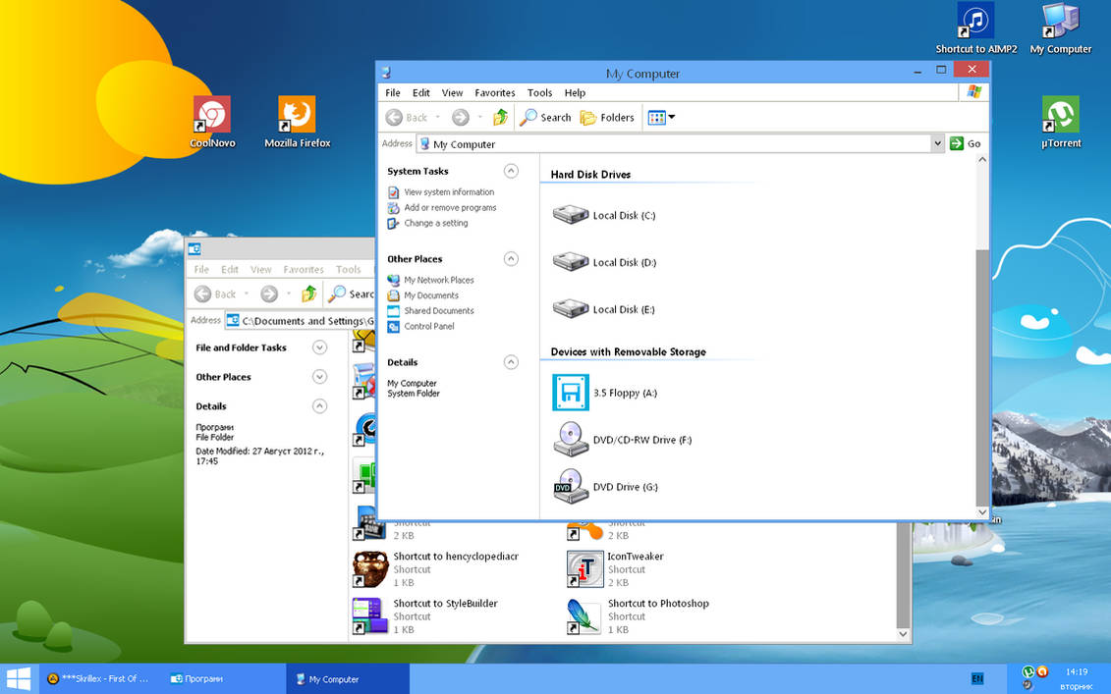
Task: Open the Back history dropdown arrow in My Computer
Action: pos(438,118)
